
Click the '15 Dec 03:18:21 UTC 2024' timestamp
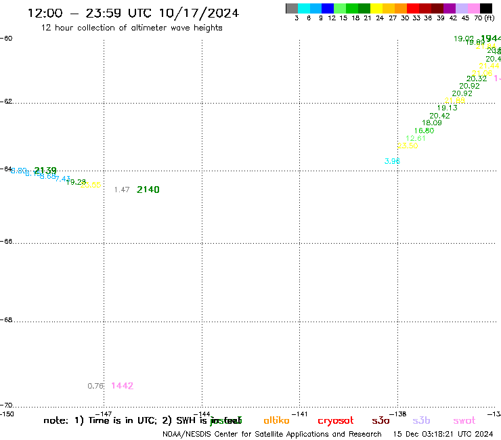[x=443, y=435]
